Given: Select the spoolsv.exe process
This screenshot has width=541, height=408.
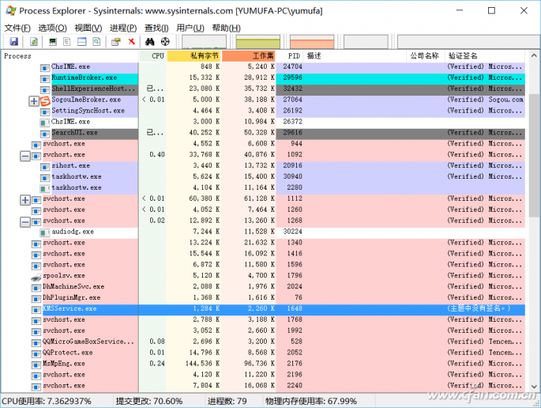Looking at the screenshot, I should [64, 276].
